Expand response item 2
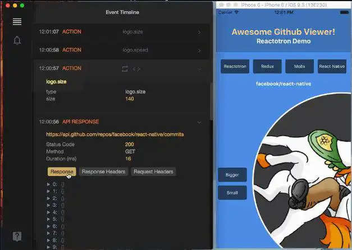 pyautogui.click(x=48, y=198)
